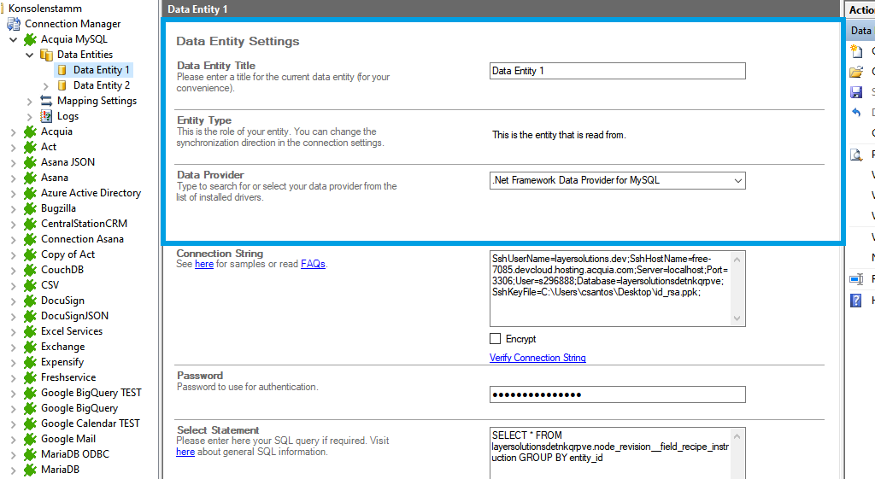Select the Azure Active Directory connection

[91, 193]
